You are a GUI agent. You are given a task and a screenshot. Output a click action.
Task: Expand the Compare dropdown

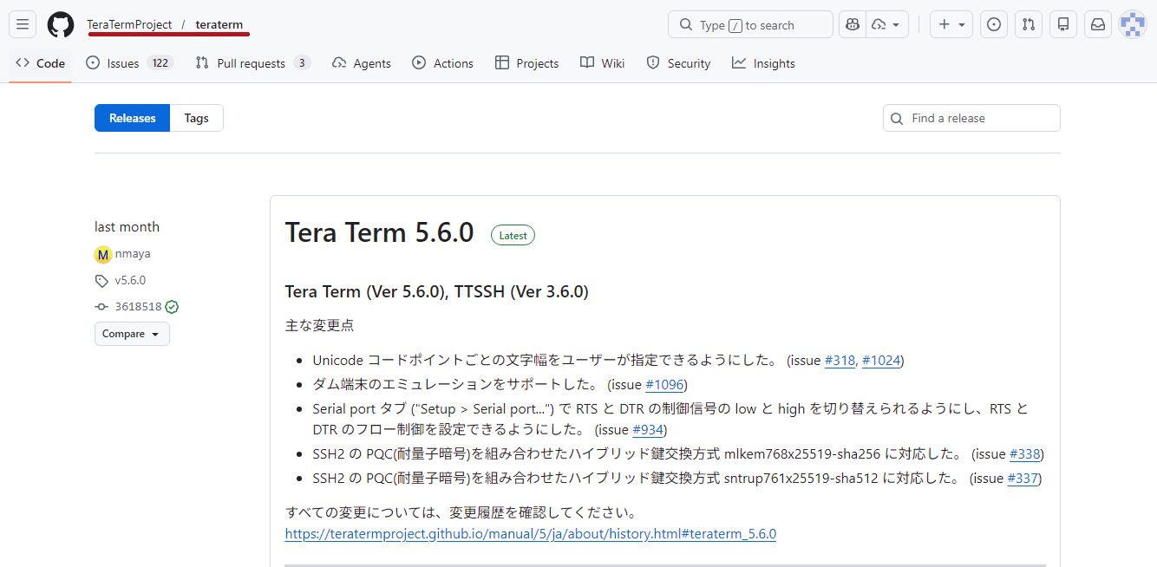pyautogui.click(x=132, y=334)
